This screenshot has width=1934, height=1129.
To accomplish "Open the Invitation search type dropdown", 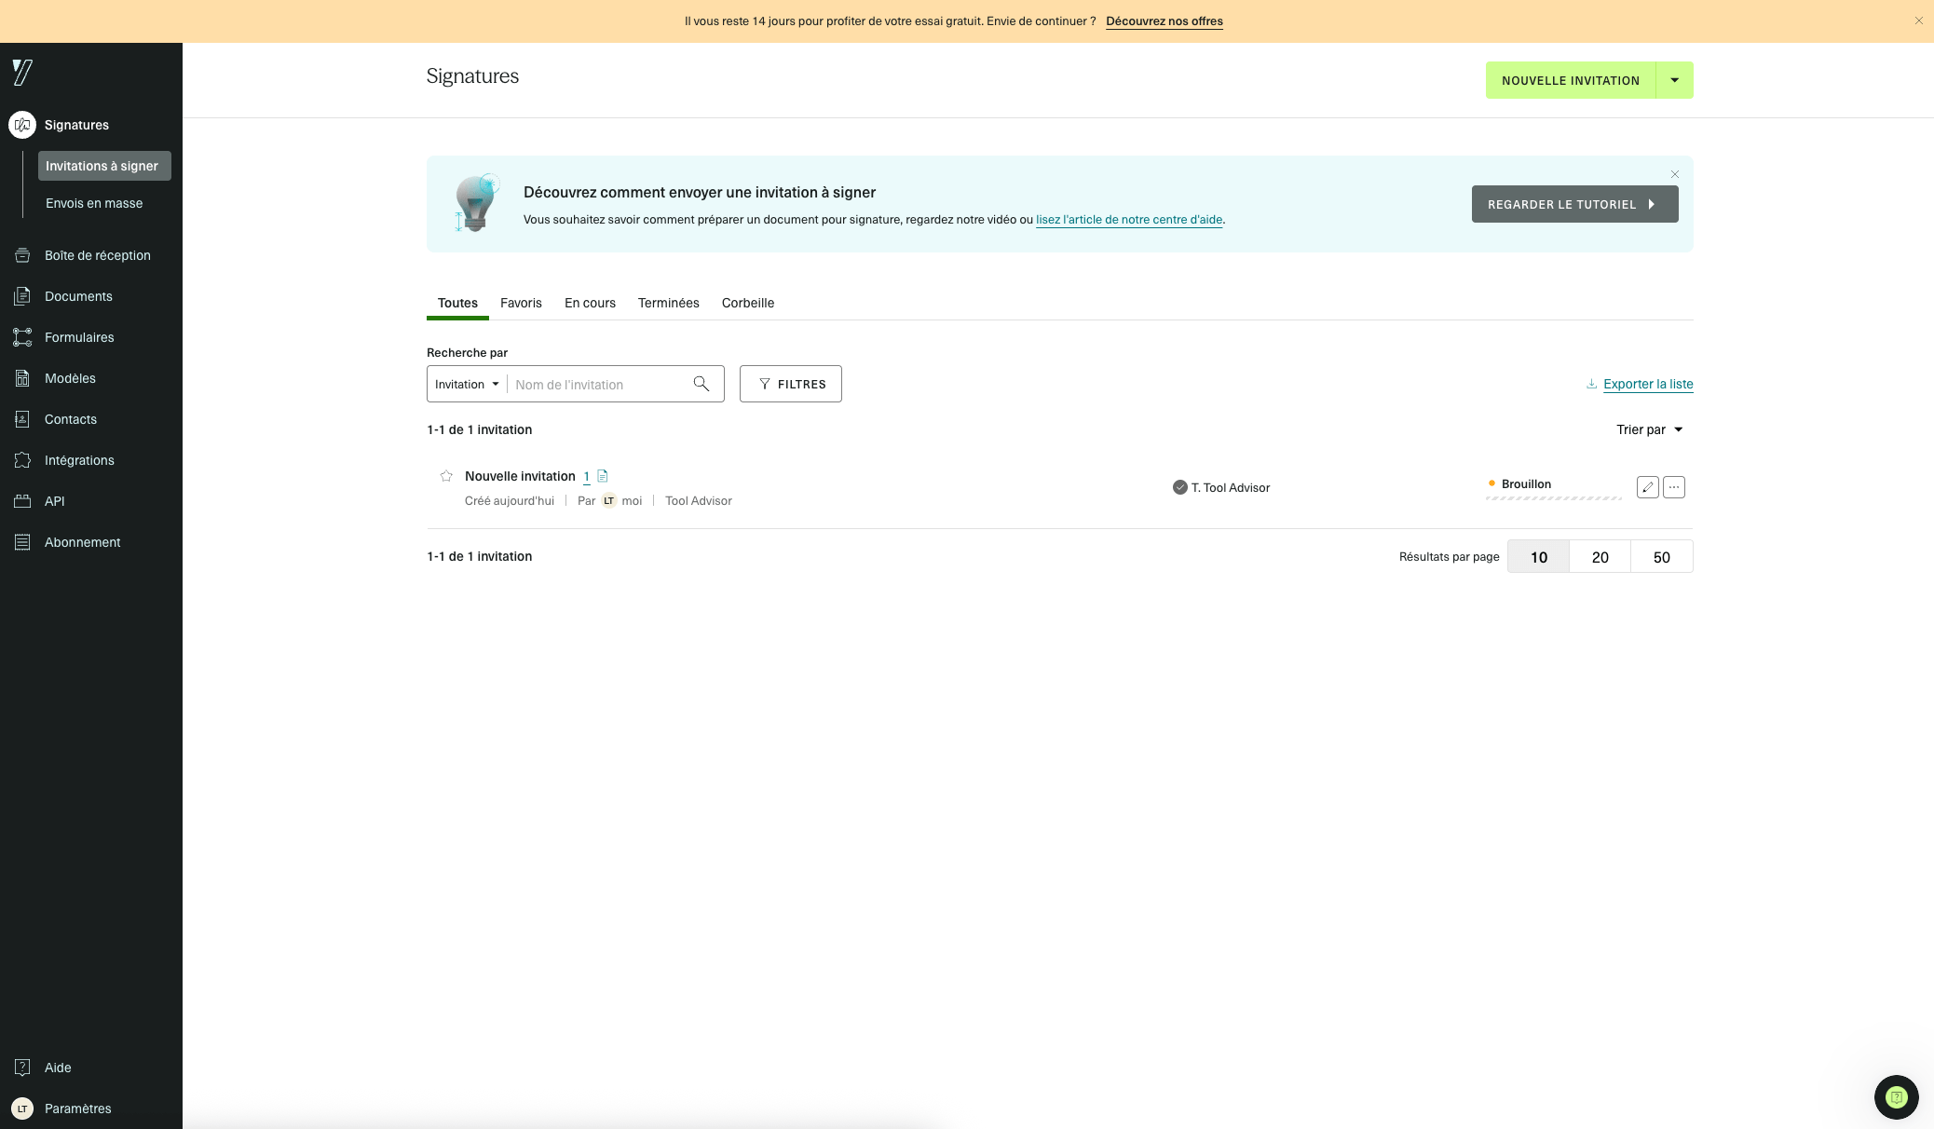I will tap(467, 384).
